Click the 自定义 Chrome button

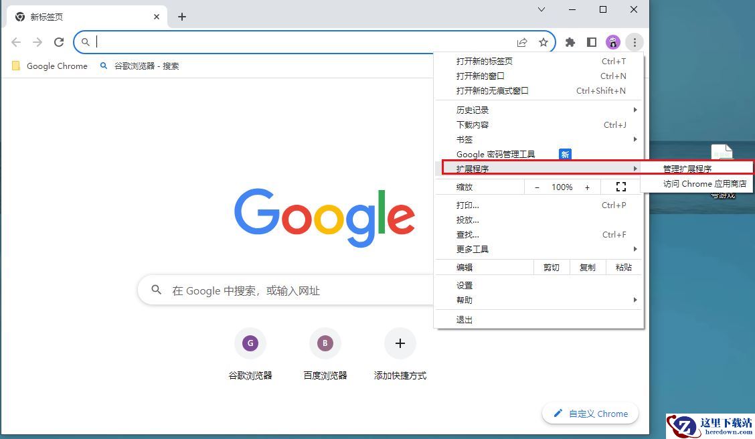pyautogui.click(x=590, y=414)
